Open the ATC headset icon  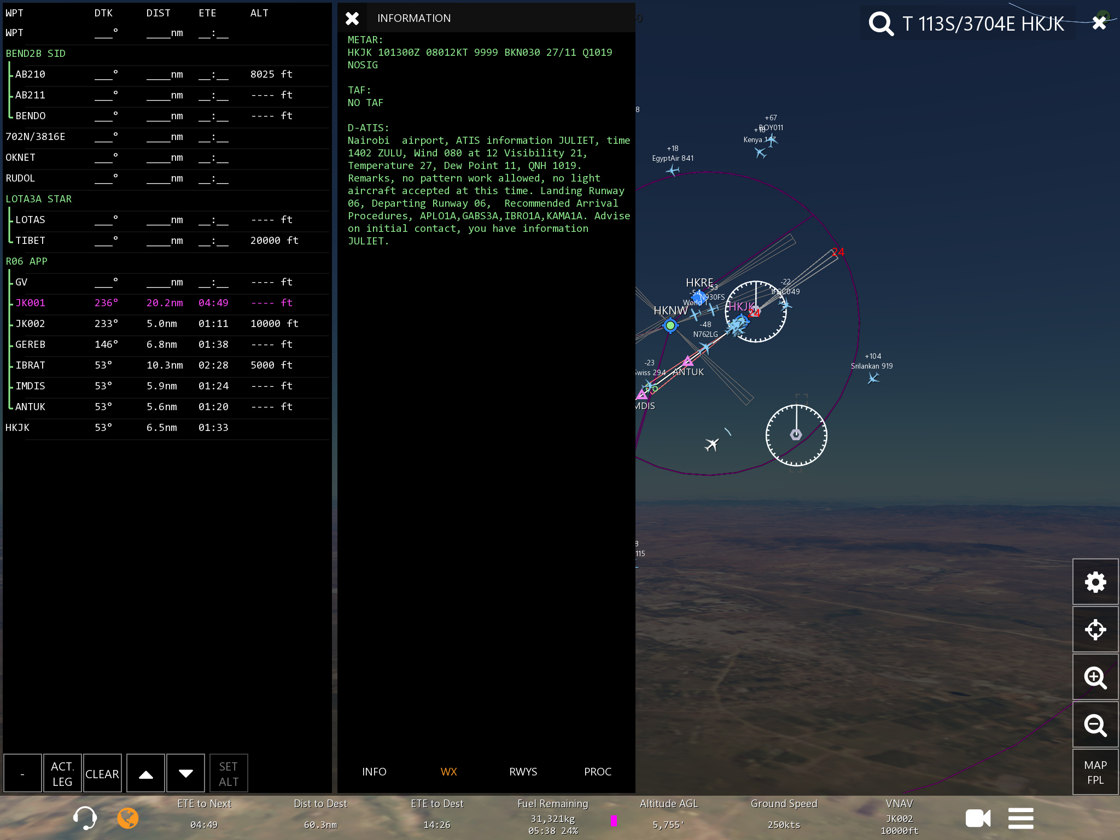[85, 818]
